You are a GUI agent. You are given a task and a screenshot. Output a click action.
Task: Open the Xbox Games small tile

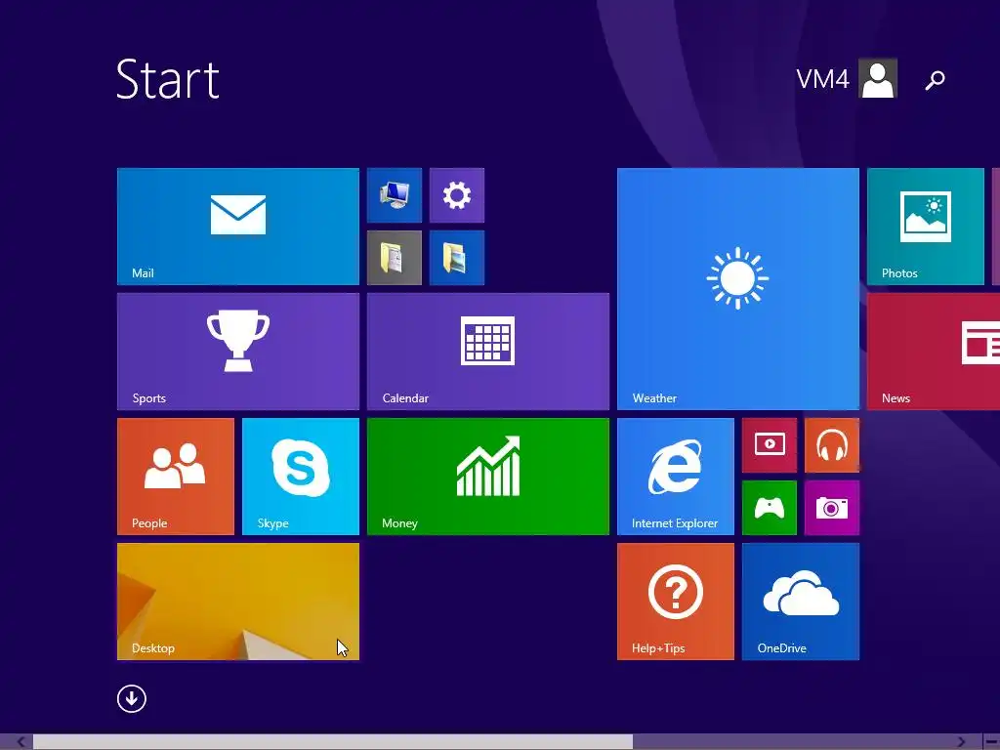tap(770, 508)
